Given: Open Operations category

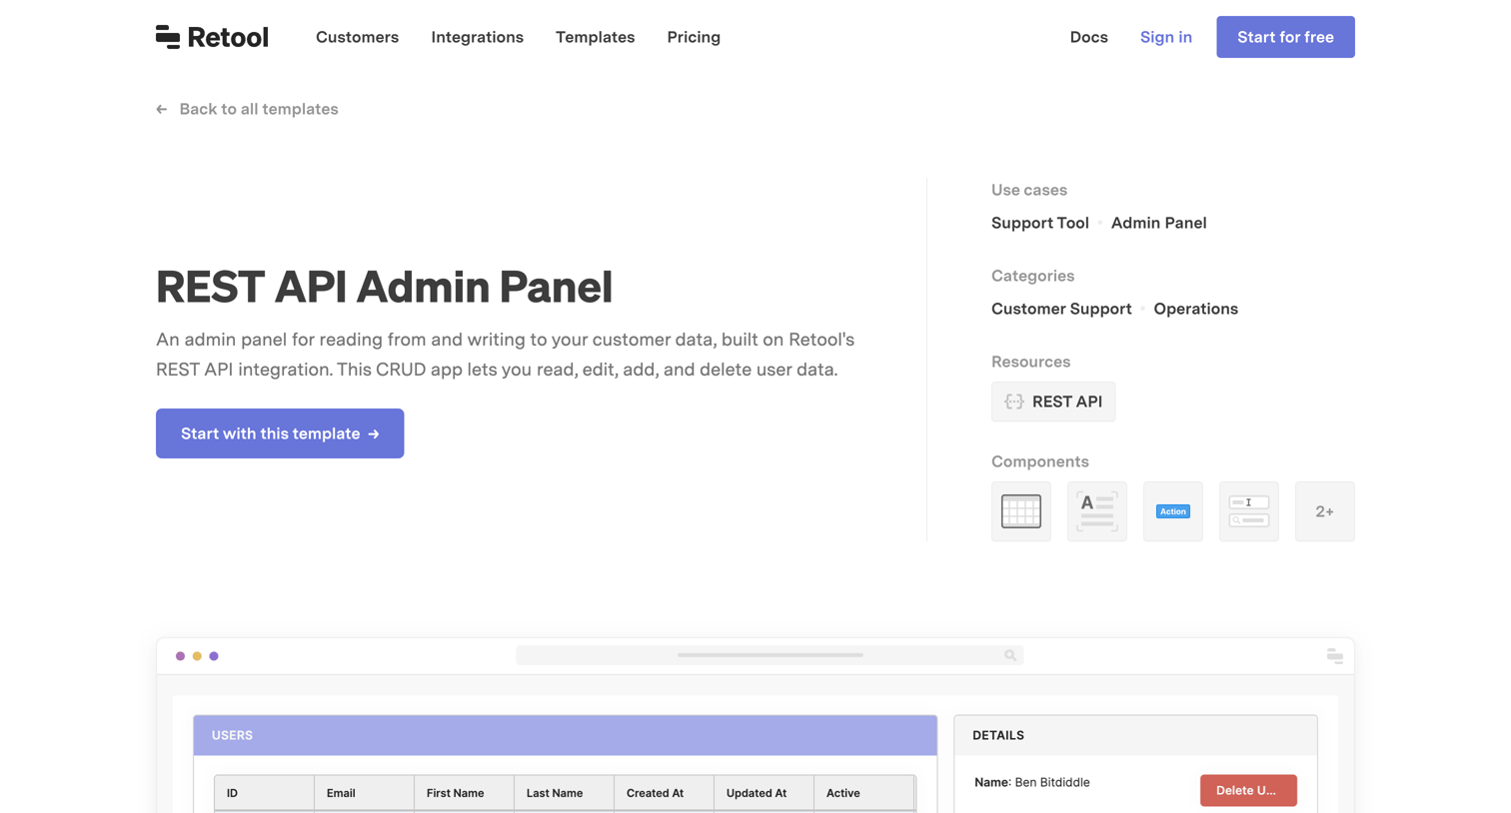Looking at the screenshot, I should pos(1195,309).
